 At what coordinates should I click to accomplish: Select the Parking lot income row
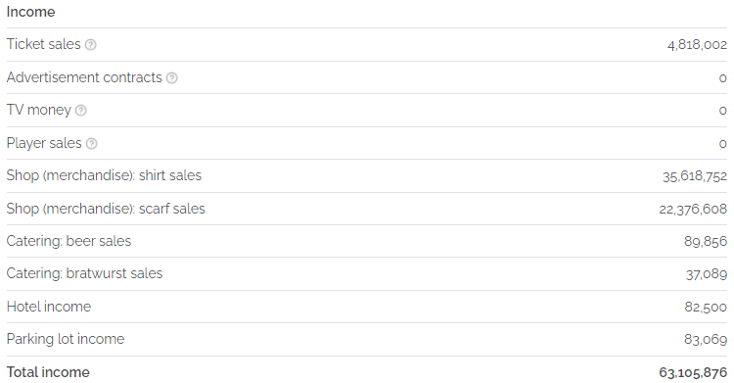pos(367,339)
